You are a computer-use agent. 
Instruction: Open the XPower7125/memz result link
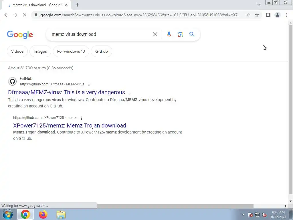pos(70,125)
